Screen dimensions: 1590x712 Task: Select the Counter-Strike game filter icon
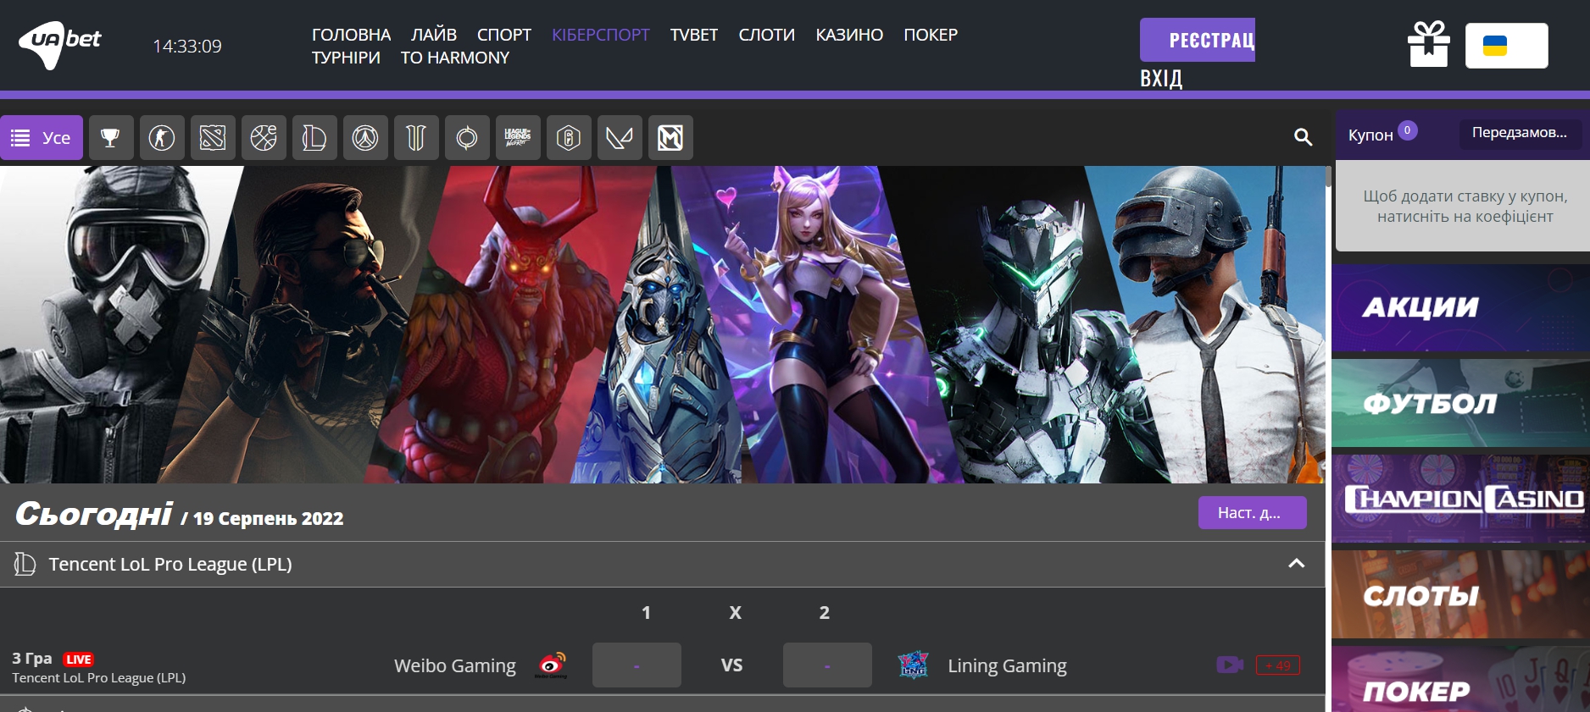162,137
